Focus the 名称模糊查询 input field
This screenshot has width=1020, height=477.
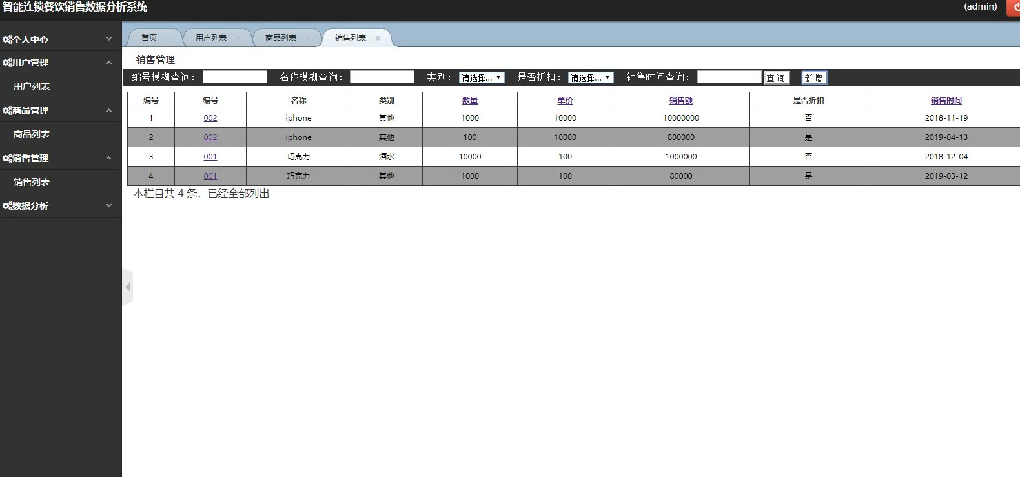pos(382,77)
